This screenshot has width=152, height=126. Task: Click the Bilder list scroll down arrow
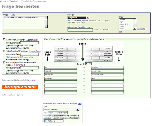(135, 28)
